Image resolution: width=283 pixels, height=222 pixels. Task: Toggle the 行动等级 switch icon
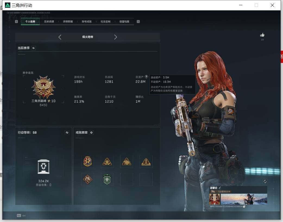click(x=67, y=133)
